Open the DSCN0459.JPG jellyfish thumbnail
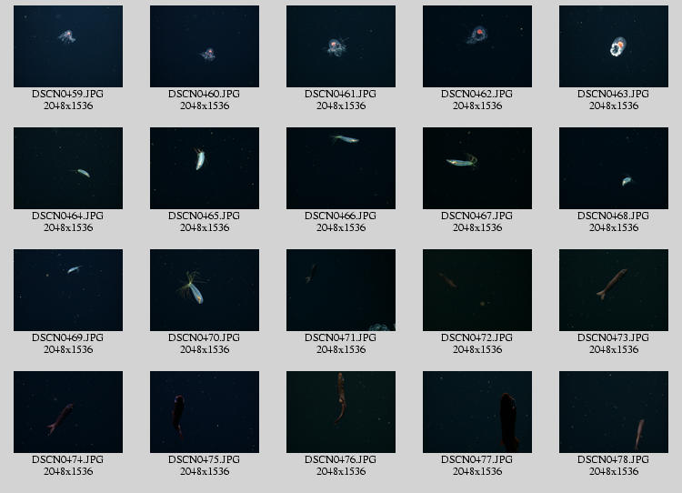The width and height of the screenshot is (682, 493). (68, 46)
